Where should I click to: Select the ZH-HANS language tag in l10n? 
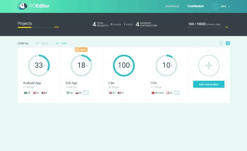point(157,93)
